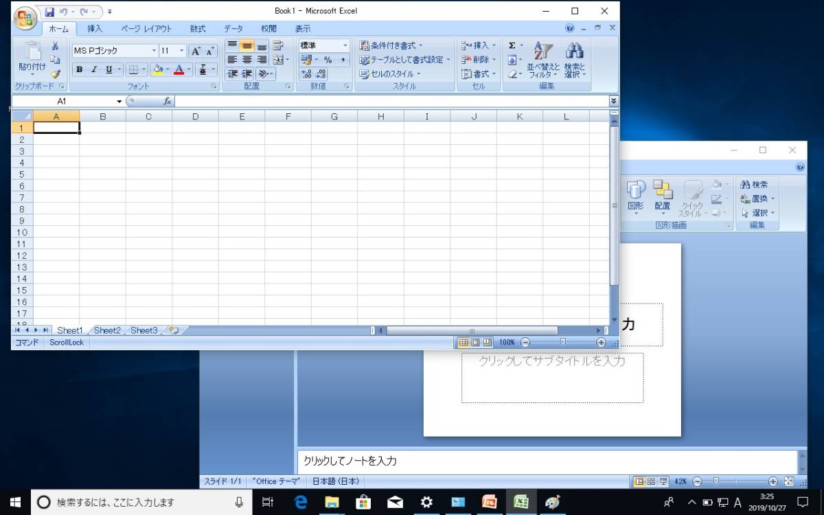The height and width of the screenshot is (515, 824).
Task: Click the Select All corner of the grid
Action: (x=22, y=116)
